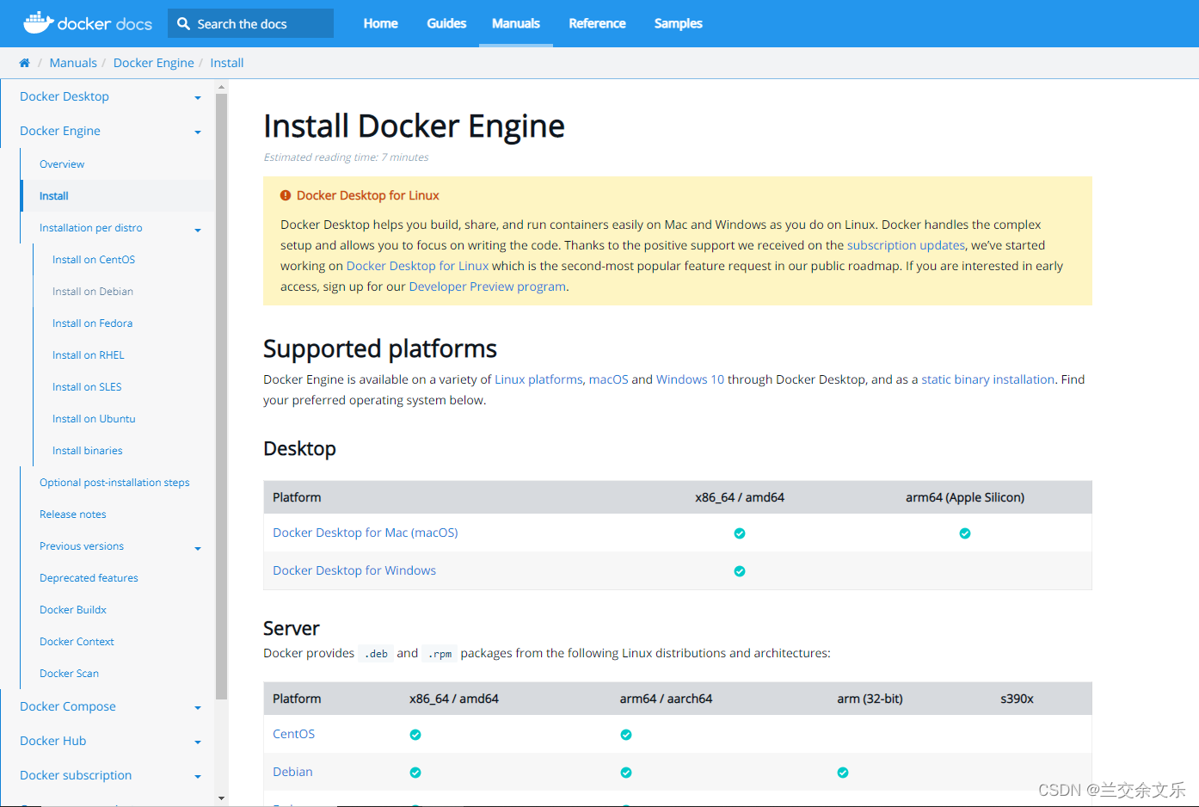
Task: Click Docker Desktop for Linux link in notice
Action: click(x=417, y=266)
